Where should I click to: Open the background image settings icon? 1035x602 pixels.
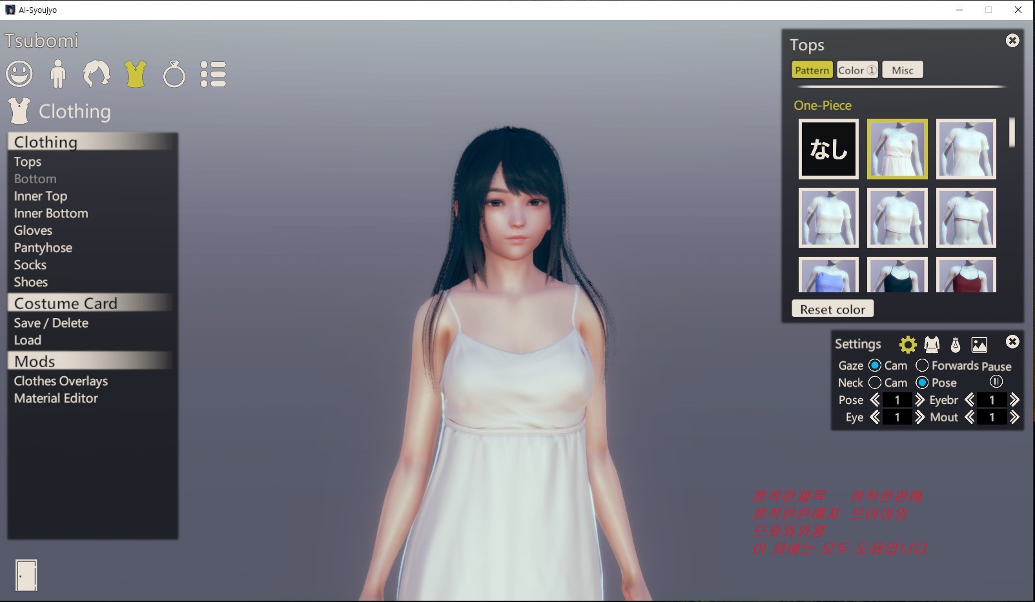(979, 345)
